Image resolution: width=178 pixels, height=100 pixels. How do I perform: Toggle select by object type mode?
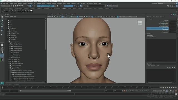click(x=30, y=6)
